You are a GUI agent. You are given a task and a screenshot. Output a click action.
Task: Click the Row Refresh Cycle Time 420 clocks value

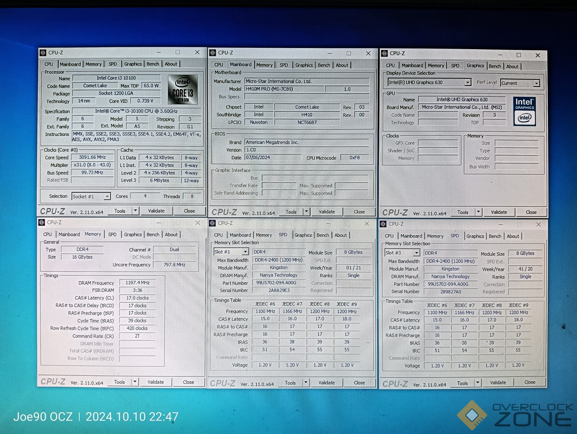137,328
